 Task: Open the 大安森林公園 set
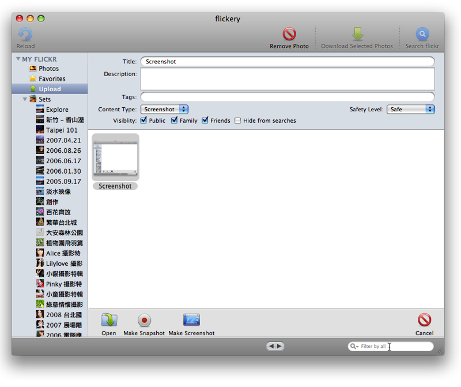50,233
